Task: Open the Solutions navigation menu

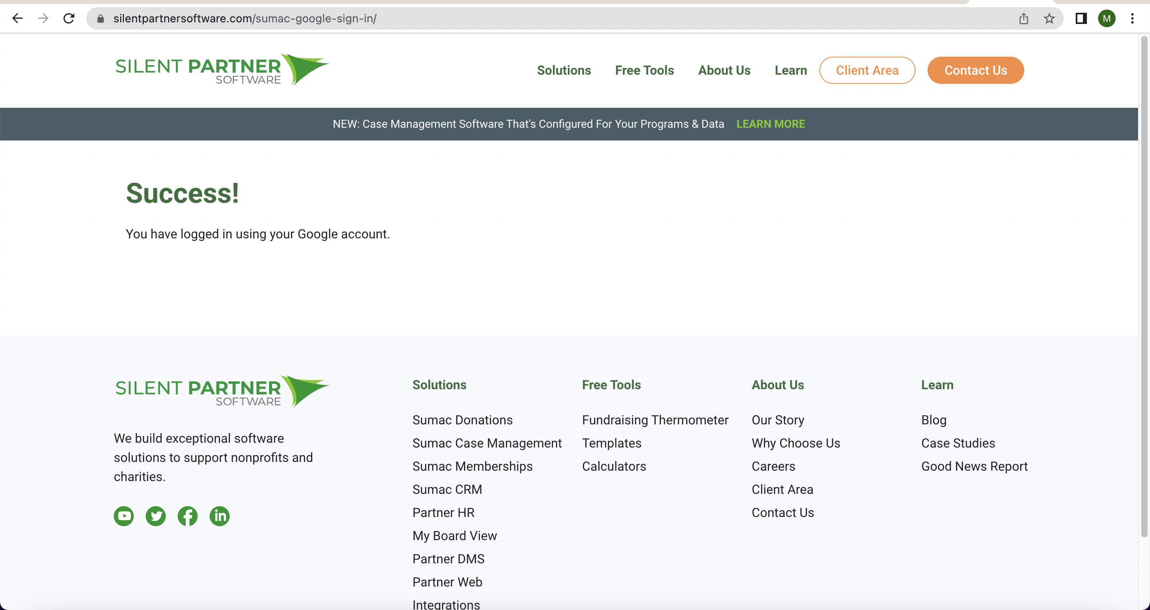Action: point(564,70)
